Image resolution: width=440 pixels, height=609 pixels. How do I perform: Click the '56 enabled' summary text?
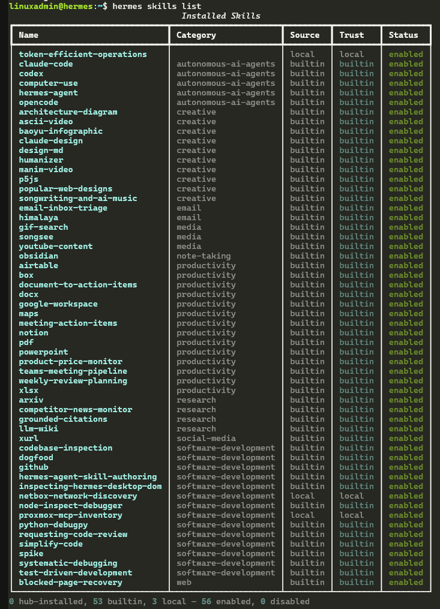pos(226,602)
